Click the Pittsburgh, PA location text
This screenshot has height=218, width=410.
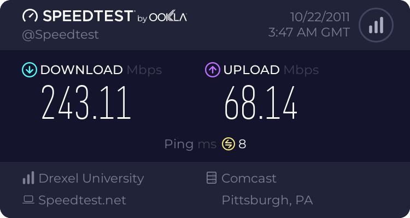click(x=267, y=200)
